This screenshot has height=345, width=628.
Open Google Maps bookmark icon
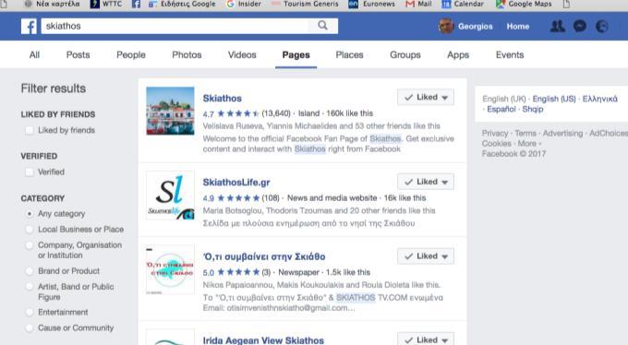pos(501,4)
